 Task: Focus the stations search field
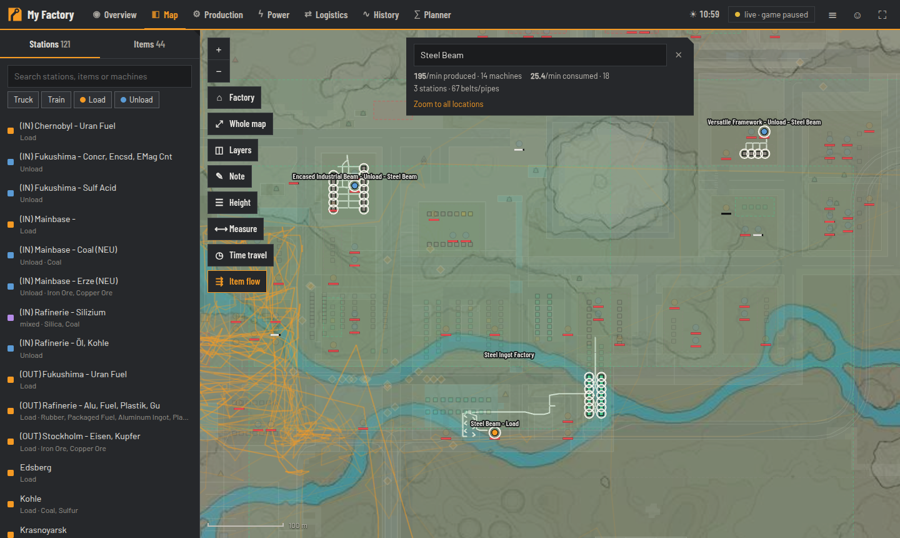[100, 76]
